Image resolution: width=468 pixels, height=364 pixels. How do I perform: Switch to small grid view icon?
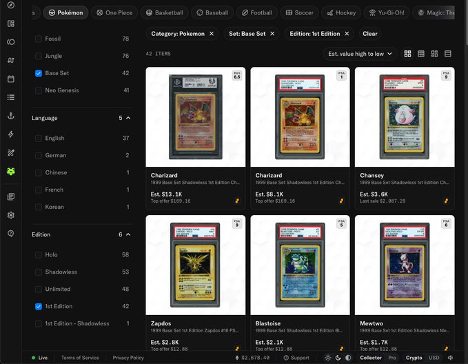tap(421, 54)
